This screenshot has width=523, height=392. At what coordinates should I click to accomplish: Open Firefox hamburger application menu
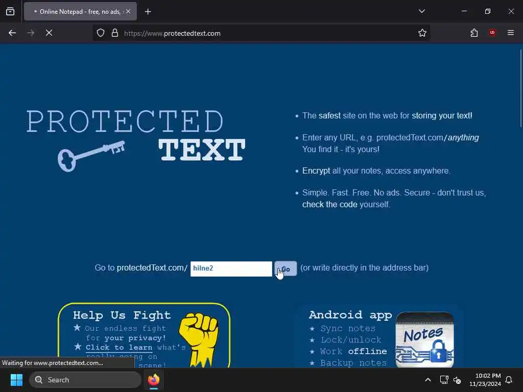511,33
